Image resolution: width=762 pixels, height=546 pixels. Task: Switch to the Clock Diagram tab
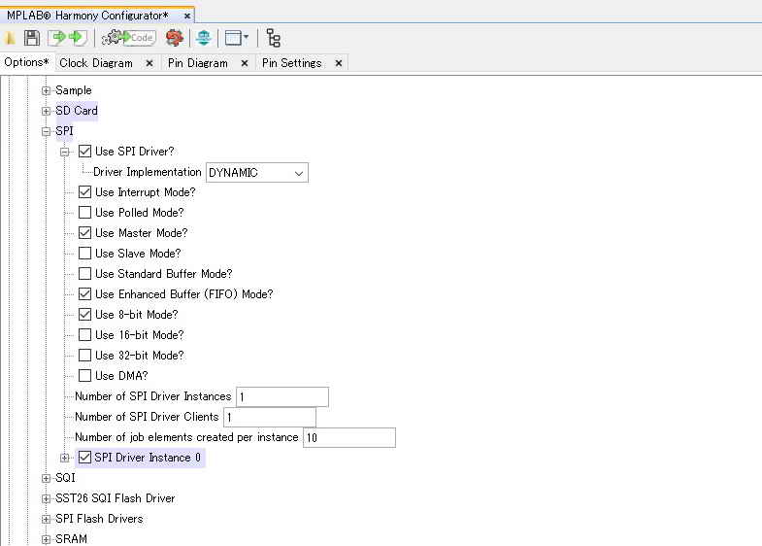96,63
